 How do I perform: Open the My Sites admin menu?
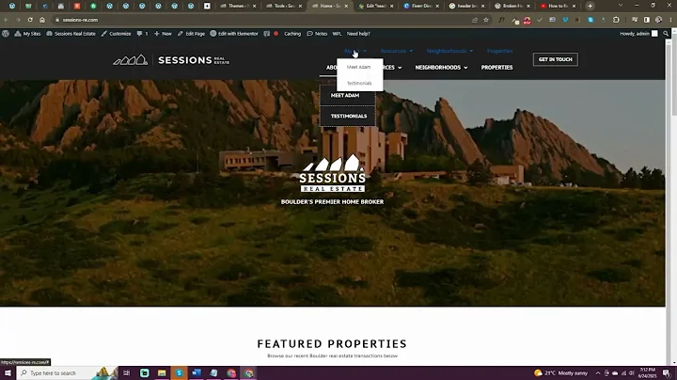click(x=27, y=34)
